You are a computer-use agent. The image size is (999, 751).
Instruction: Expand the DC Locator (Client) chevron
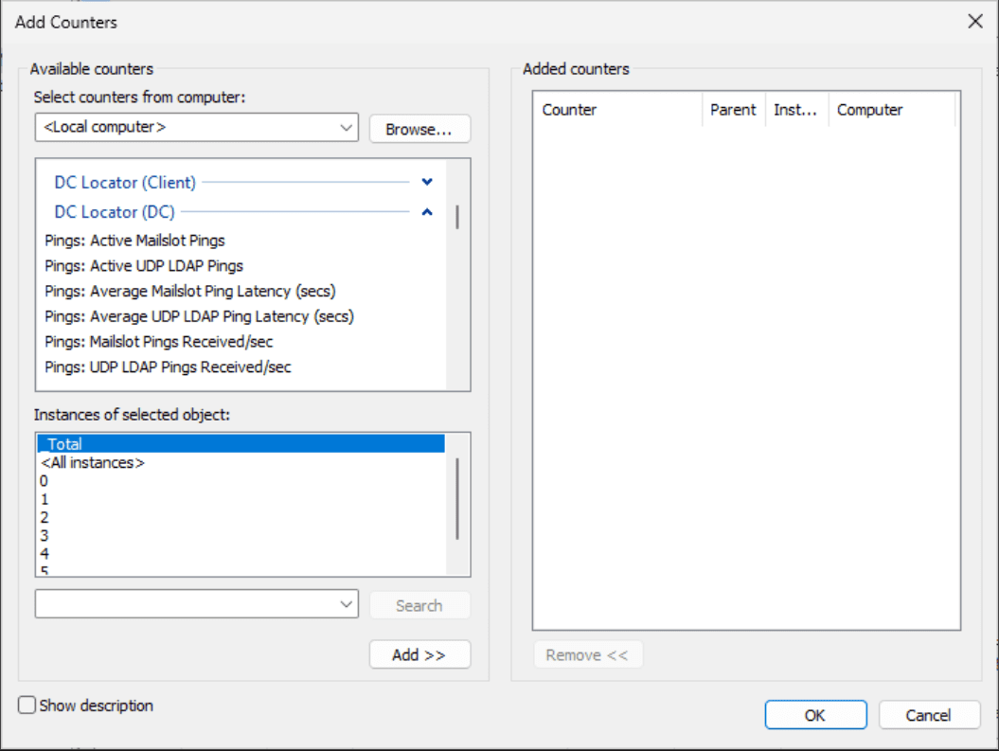click(427, 182)
